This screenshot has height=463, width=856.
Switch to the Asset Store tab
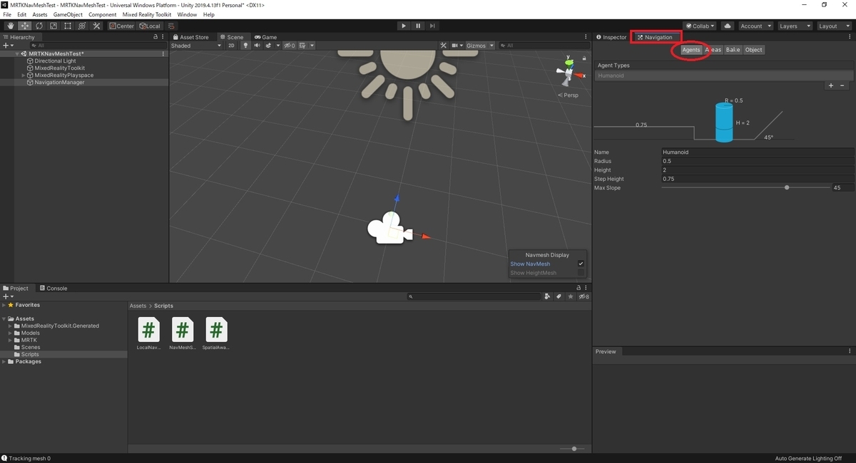[x=190, y=37]
